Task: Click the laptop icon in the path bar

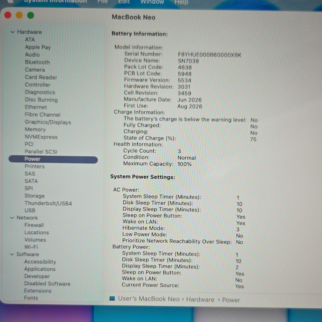Action: [x=112, y=298]
